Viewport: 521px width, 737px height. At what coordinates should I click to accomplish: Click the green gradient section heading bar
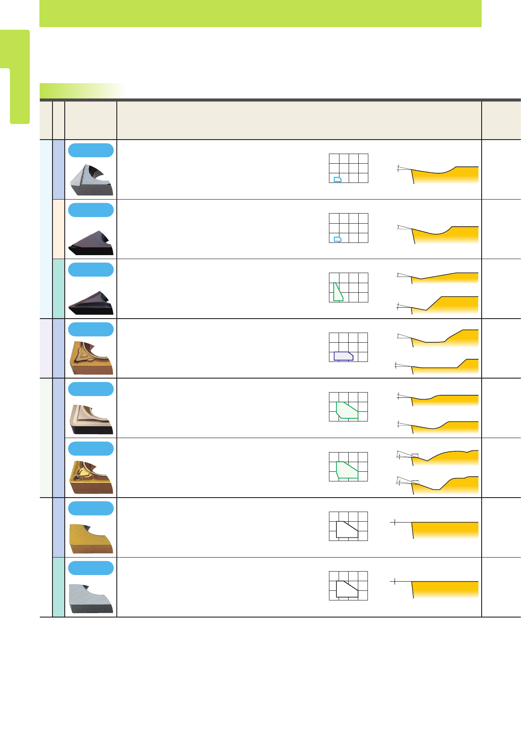point(82,91)
